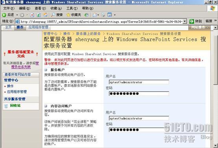
Task: Open the 网站操作 site actions dropdown
Action: pos(200,27)
